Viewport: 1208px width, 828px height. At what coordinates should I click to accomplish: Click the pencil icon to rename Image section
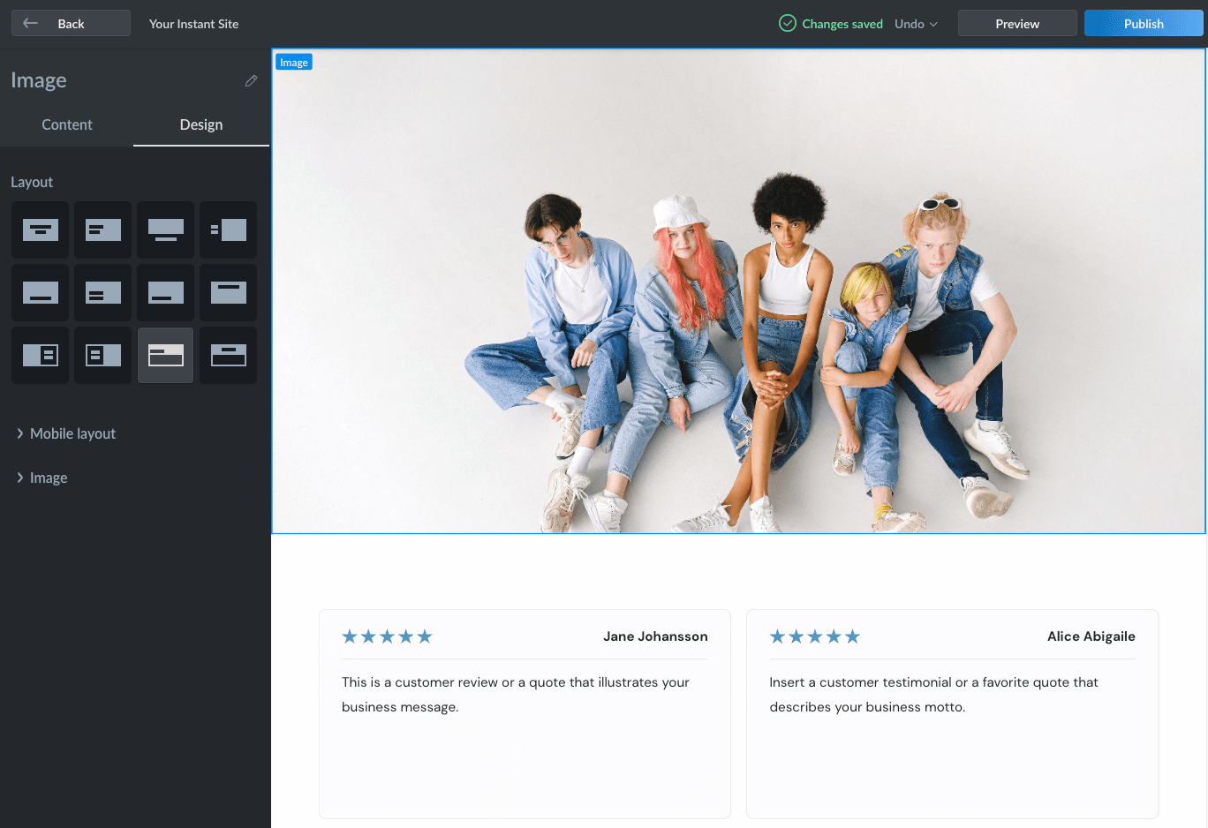(x=251, y=81)
